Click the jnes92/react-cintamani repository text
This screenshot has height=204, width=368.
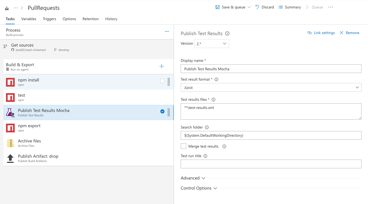tap(31, 50)
